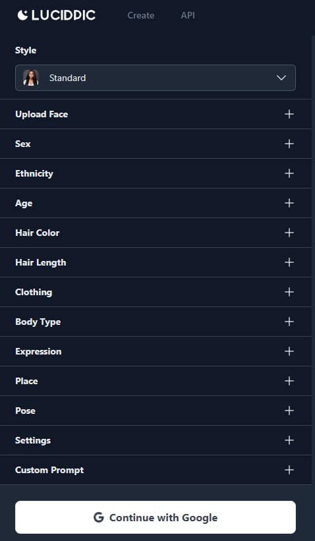315x541 pixels.
Task: Expand the Expression section
Action: [156, 351]
